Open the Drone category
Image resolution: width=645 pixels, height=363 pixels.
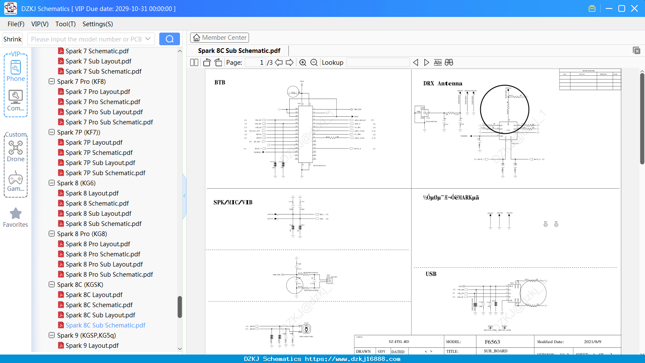point(16,151)
